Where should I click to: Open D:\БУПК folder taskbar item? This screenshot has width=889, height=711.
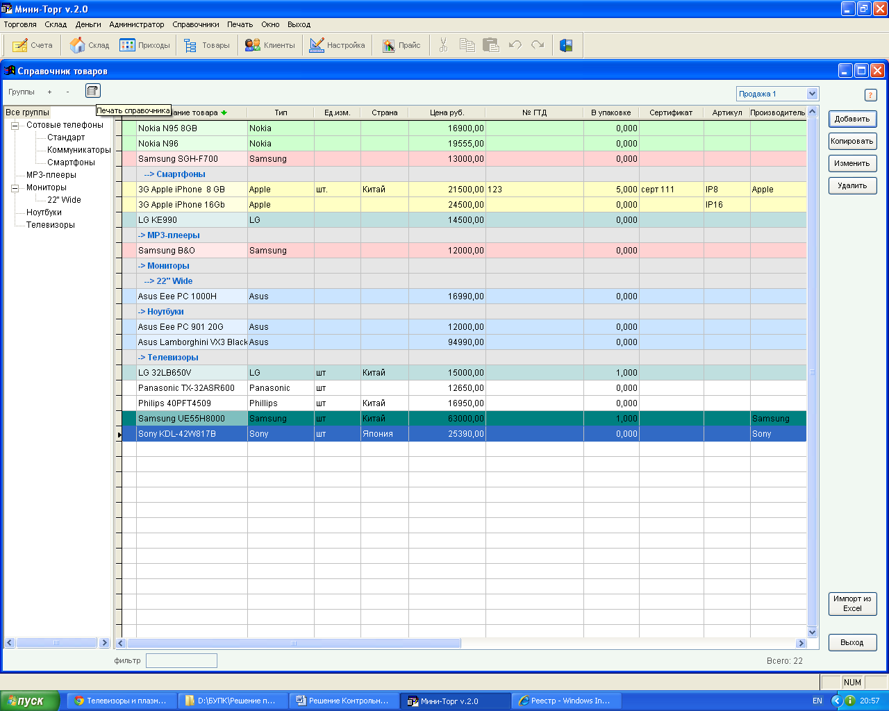233,701
